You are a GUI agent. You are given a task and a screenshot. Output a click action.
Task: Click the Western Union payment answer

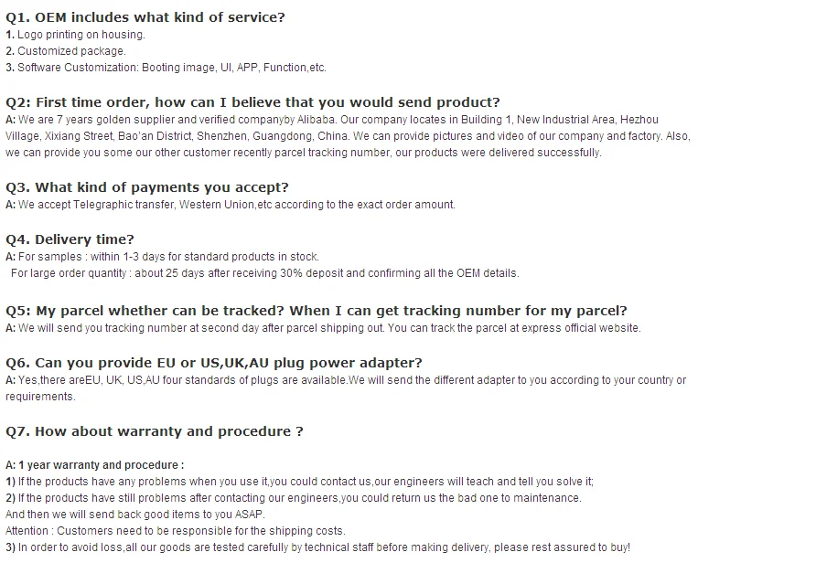tap(231, 205)
